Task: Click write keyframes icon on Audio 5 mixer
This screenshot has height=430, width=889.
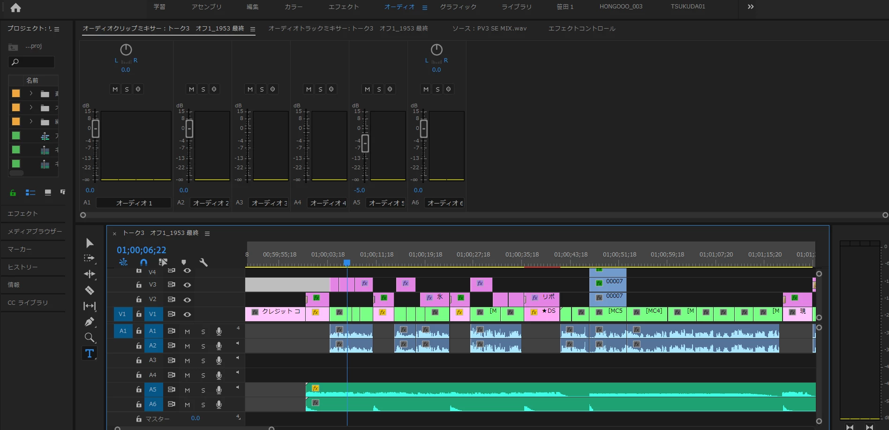Action: [390, 89]
